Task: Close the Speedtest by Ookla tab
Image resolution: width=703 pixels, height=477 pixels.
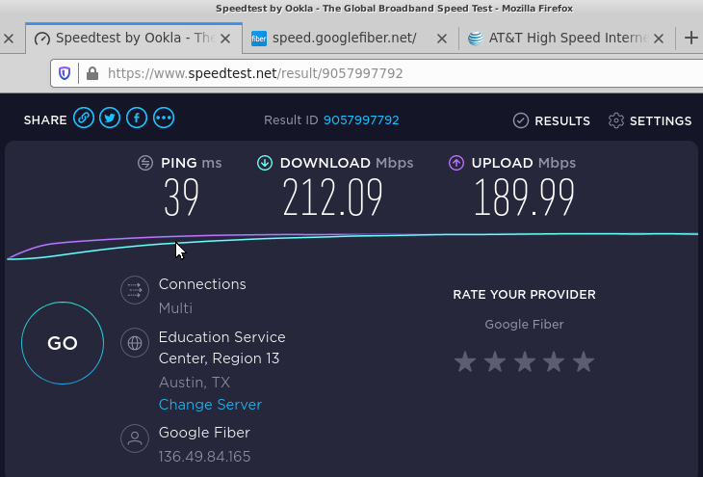Action: 225,40
